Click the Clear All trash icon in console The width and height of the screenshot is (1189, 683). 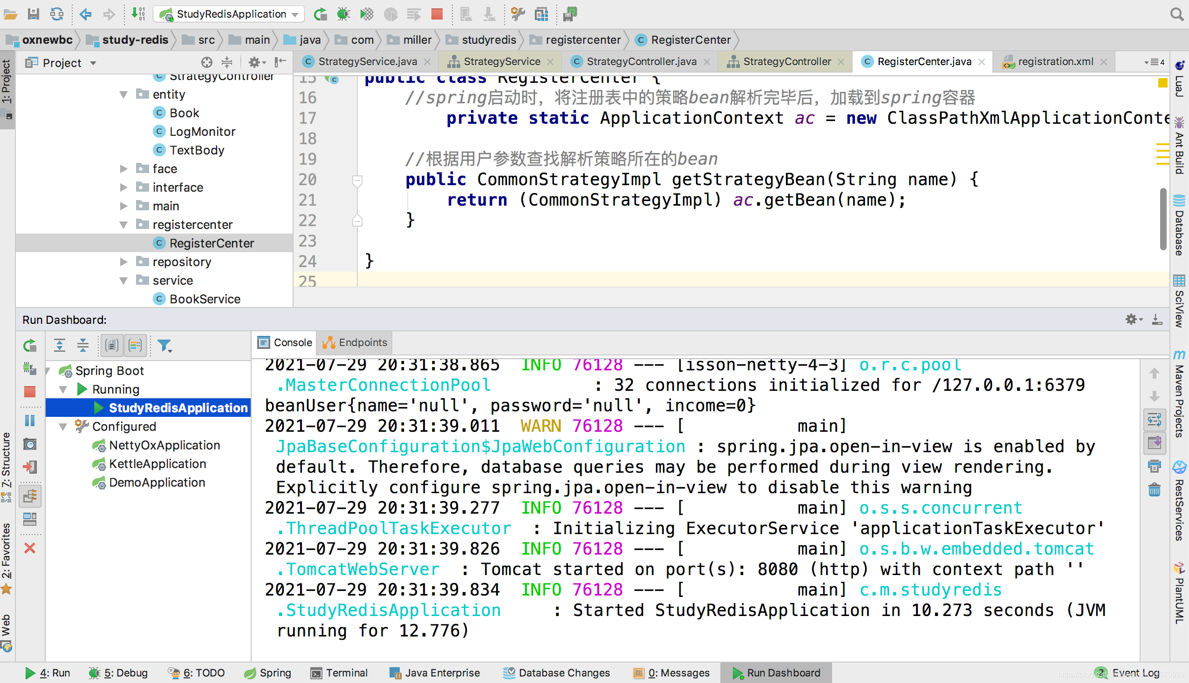tap(1154, 490)
